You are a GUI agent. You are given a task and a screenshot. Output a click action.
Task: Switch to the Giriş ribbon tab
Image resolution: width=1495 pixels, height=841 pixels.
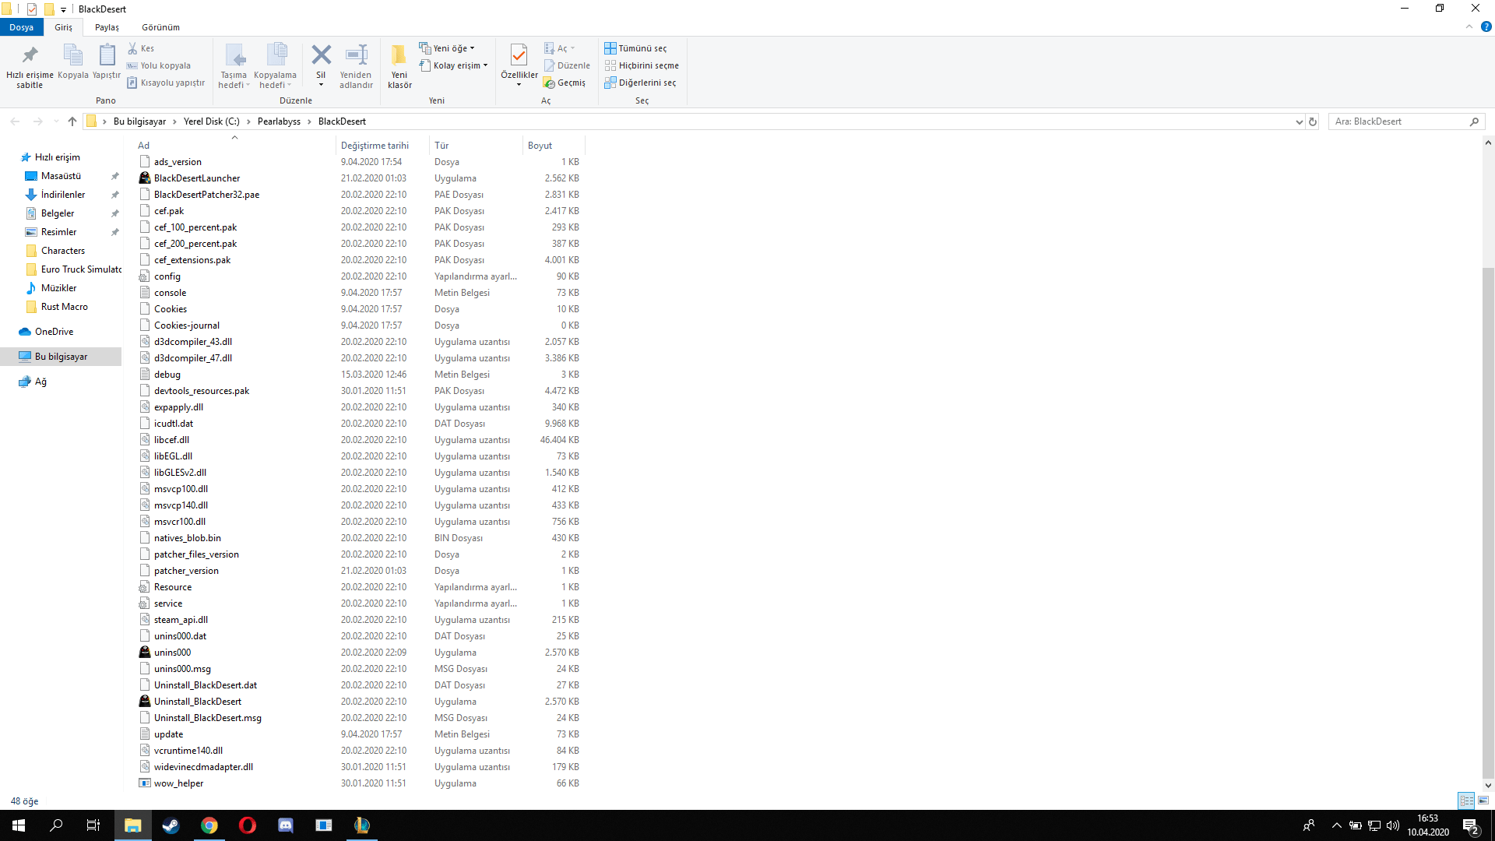[63, 27]
